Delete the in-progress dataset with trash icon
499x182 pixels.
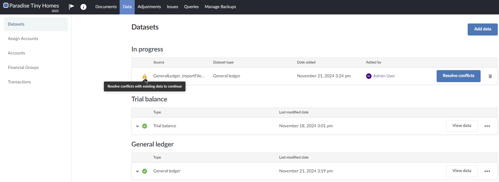pyautogui.click(x=490, y=76)
